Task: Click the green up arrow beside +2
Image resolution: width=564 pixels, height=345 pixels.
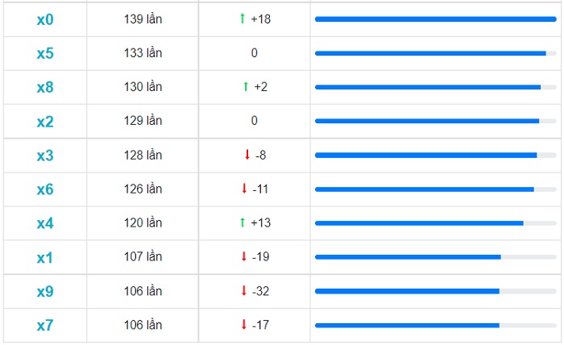Action: point(246,86)
